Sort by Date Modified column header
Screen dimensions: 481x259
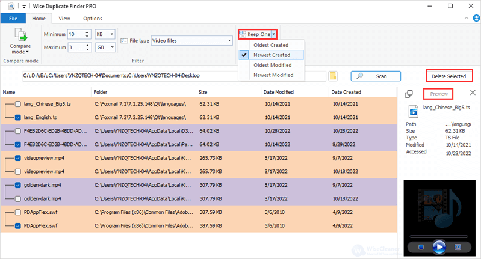[295, 92]
